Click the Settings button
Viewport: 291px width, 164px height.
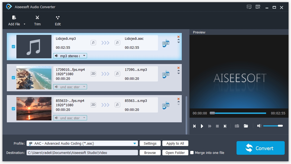pos(150,143)
